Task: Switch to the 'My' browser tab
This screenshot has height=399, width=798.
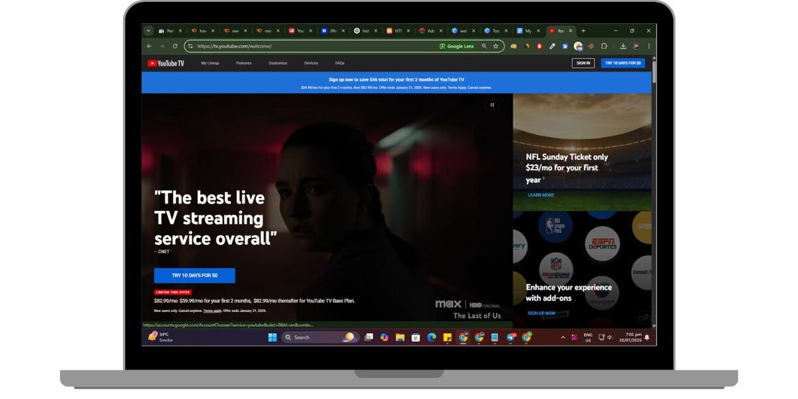Action: click(x=528, y=31)
